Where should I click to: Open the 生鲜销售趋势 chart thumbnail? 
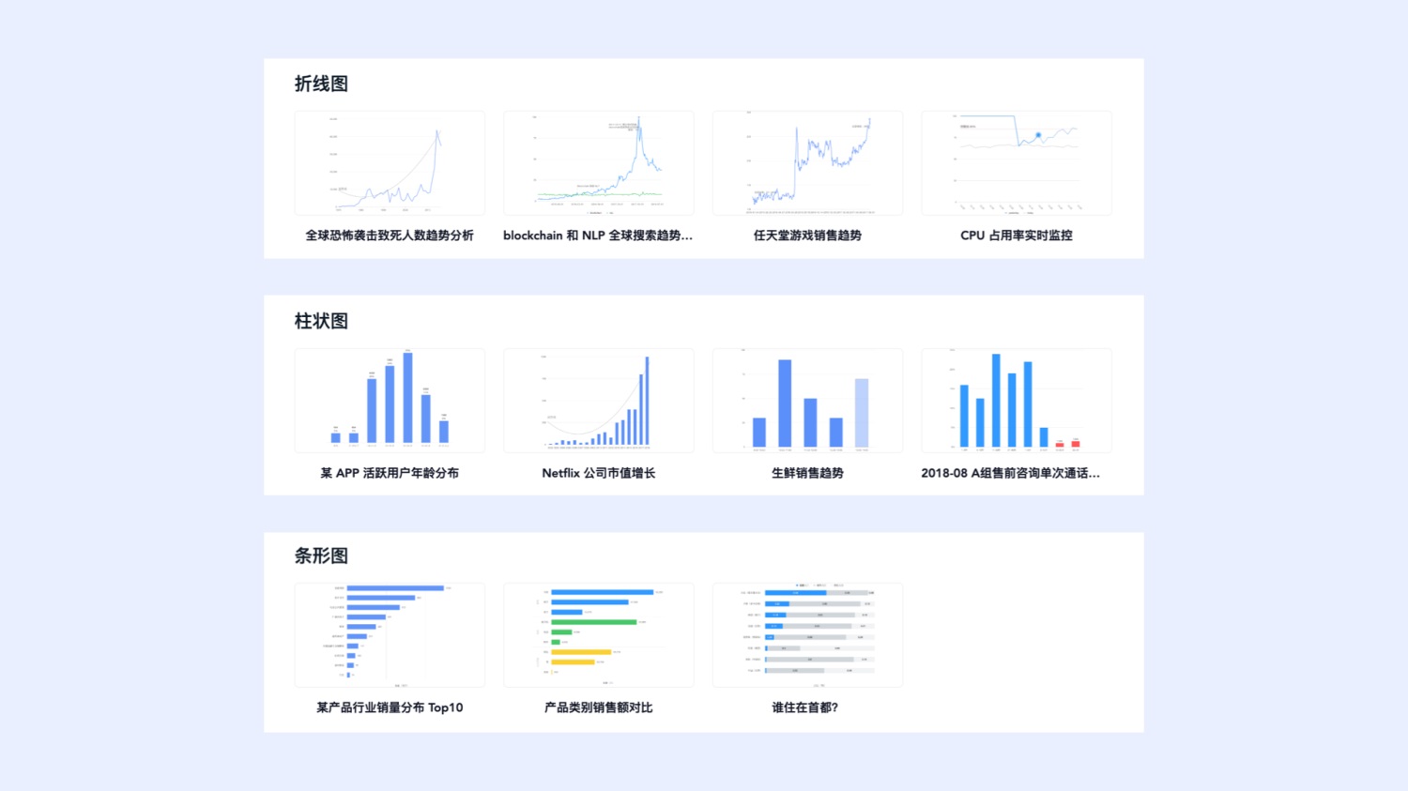(807, 401)
